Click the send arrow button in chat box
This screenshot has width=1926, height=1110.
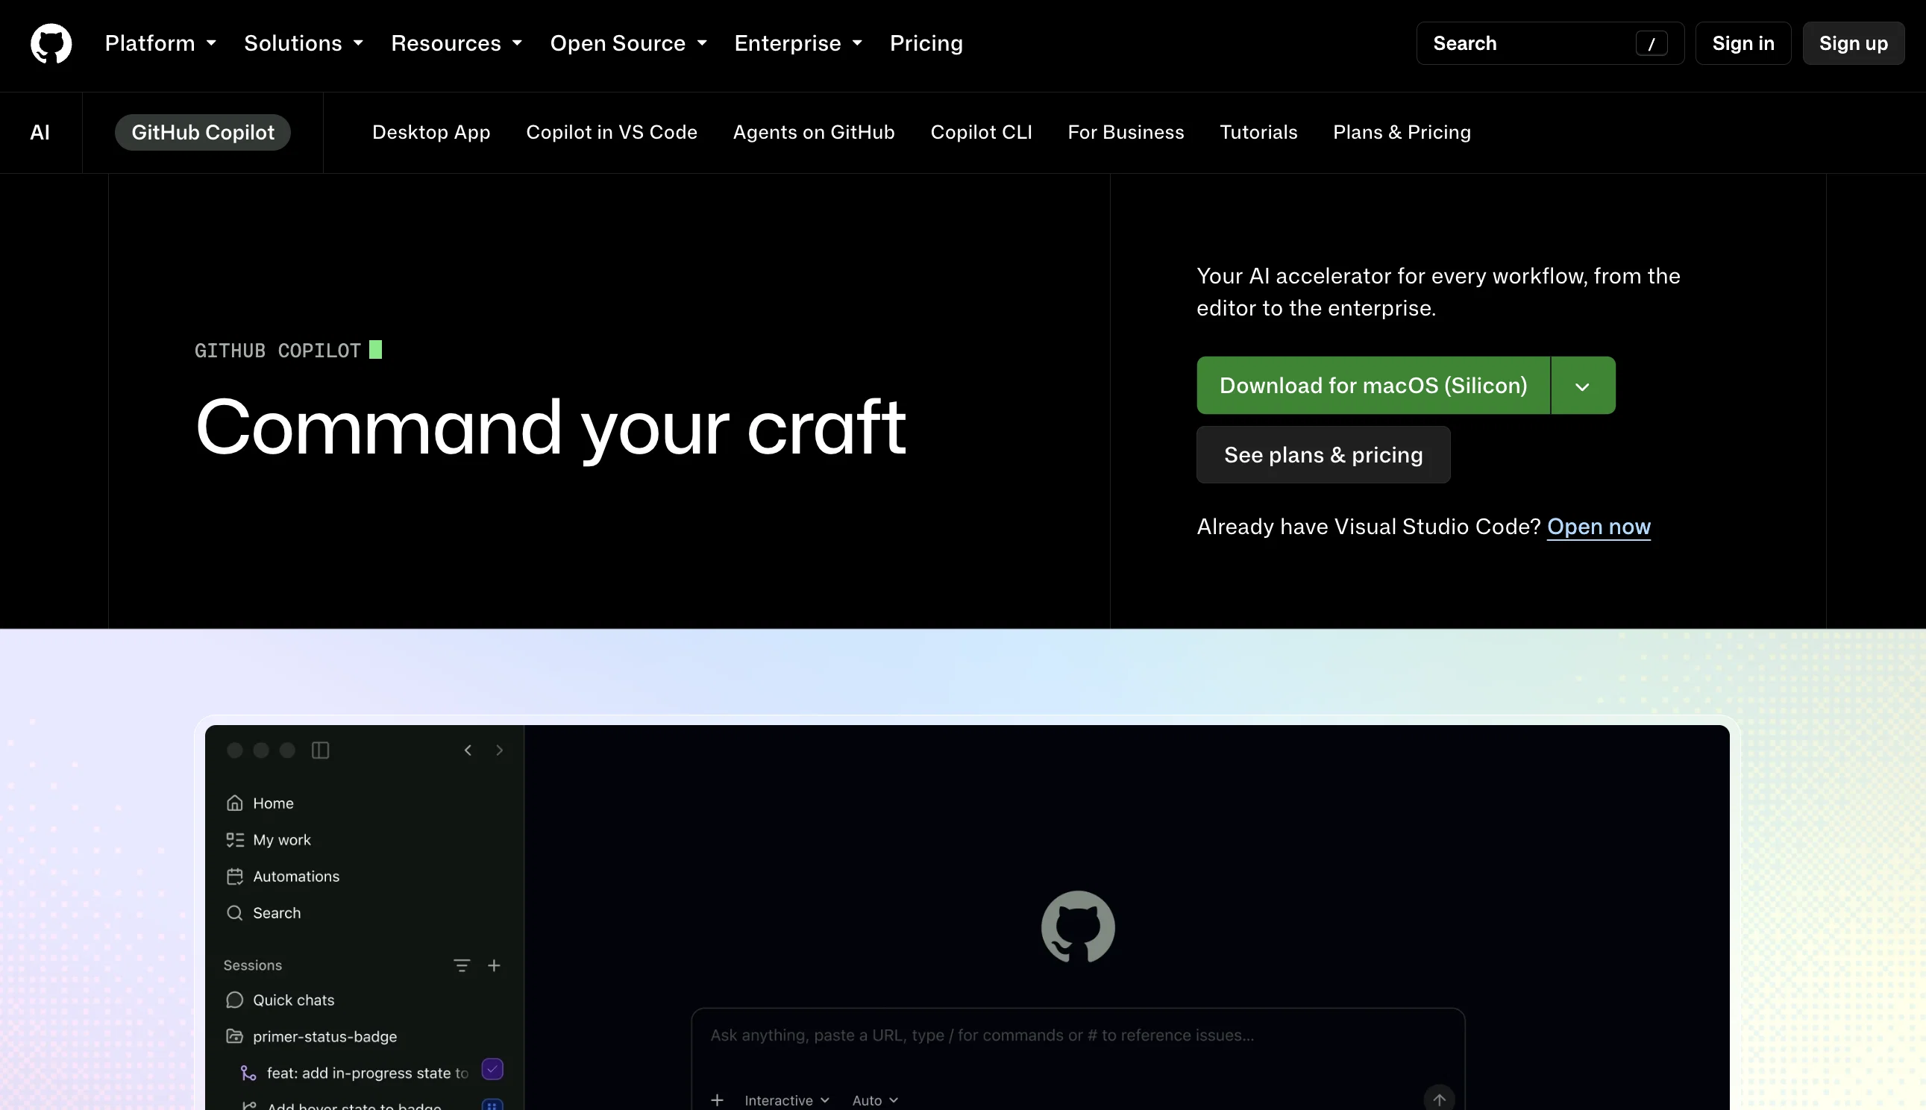pos(1439,1099)
